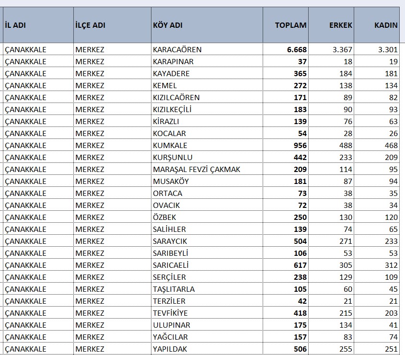Select the KADIN column header
Screen dimensions: 405x355
[x=376, y=25]
